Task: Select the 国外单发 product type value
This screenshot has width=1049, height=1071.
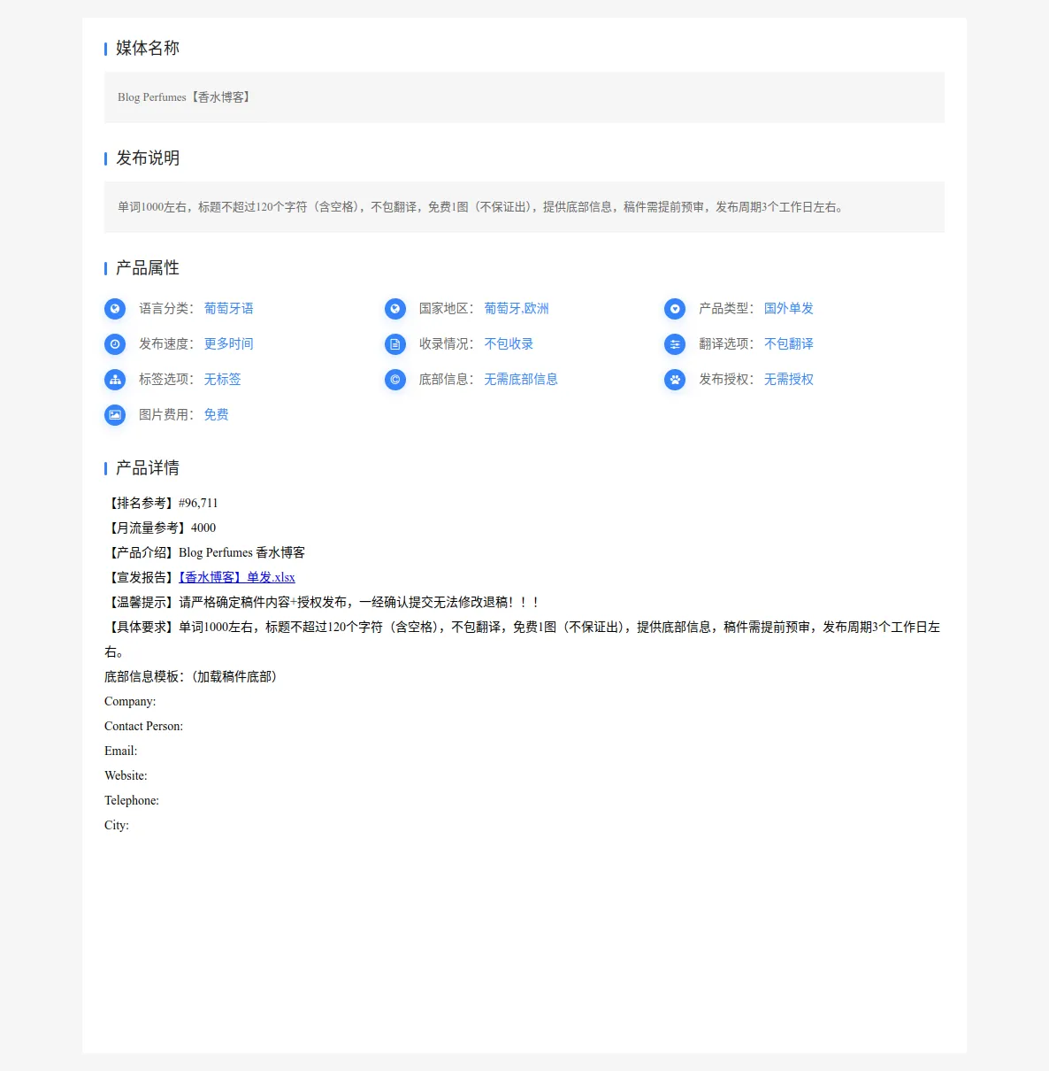Action: (x=789, y=308)
